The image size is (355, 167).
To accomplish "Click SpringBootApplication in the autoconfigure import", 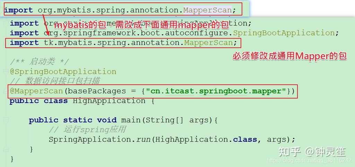I will pyautogui.click(x=284, y=33).
